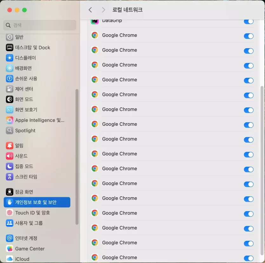Screen dimensions: 265x263
Task: Go forward with the right chevron
Action: [103, 10]
